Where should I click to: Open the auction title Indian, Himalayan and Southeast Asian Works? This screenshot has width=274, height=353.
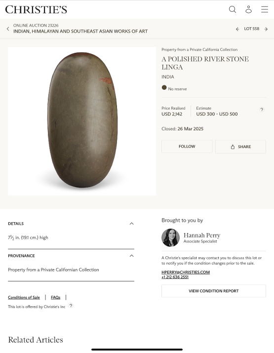pos(80,31)
